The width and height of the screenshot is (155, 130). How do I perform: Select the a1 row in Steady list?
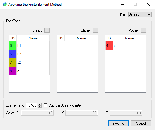pyautogui.click(x=29, y=71)
